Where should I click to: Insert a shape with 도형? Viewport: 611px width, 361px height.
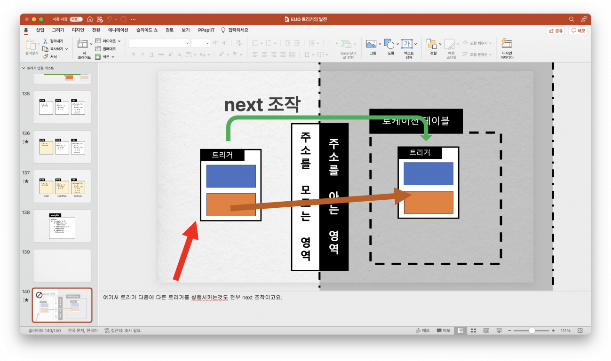coord(390,47)
